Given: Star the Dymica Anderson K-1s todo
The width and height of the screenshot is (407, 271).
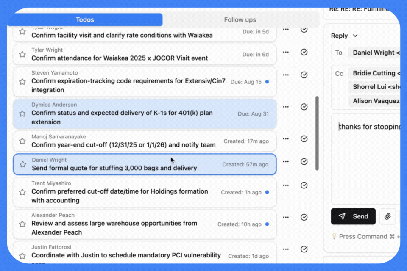Looking at the screenshot, I should [x=22, y=113].
